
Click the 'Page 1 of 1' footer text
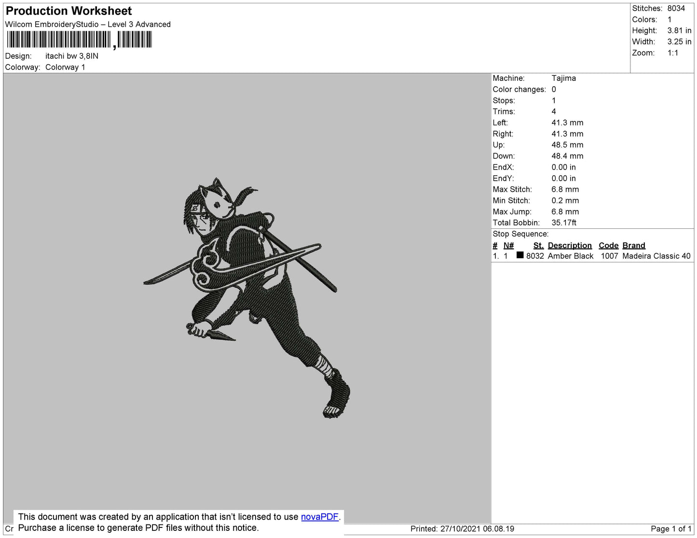tap(671, 529)
